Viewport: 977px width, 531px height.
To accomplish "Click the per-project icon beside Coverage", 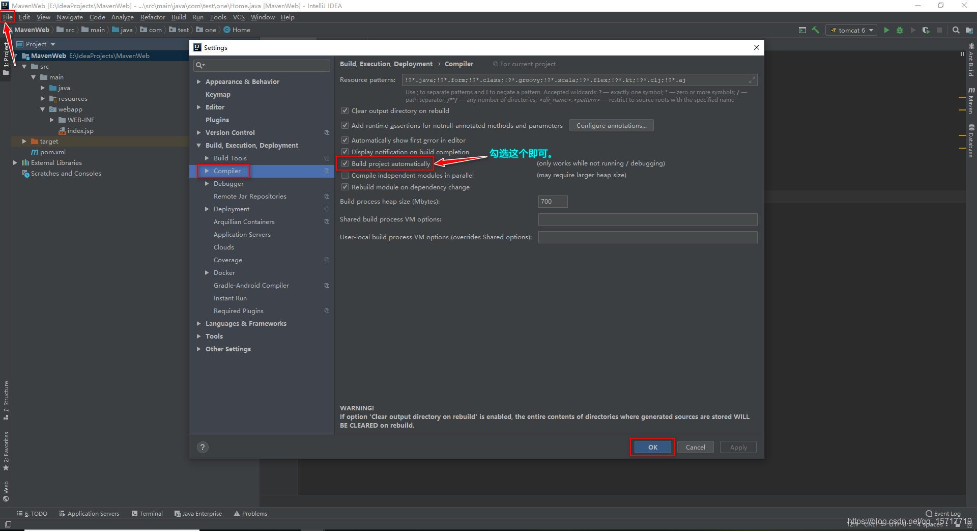I will click(x=327, y=260).
